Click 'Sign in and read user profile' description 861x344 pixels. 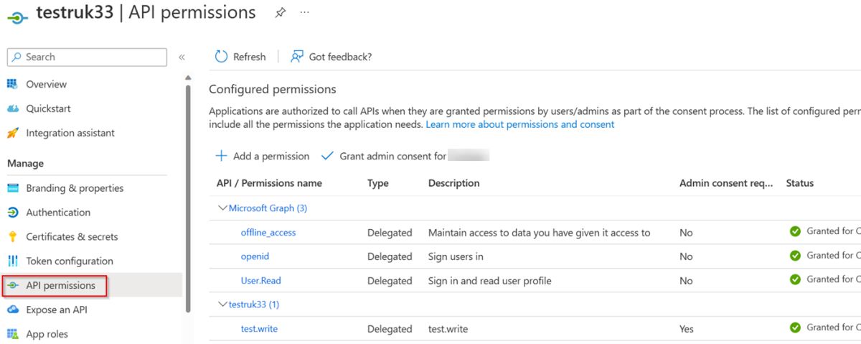point(490,281)
